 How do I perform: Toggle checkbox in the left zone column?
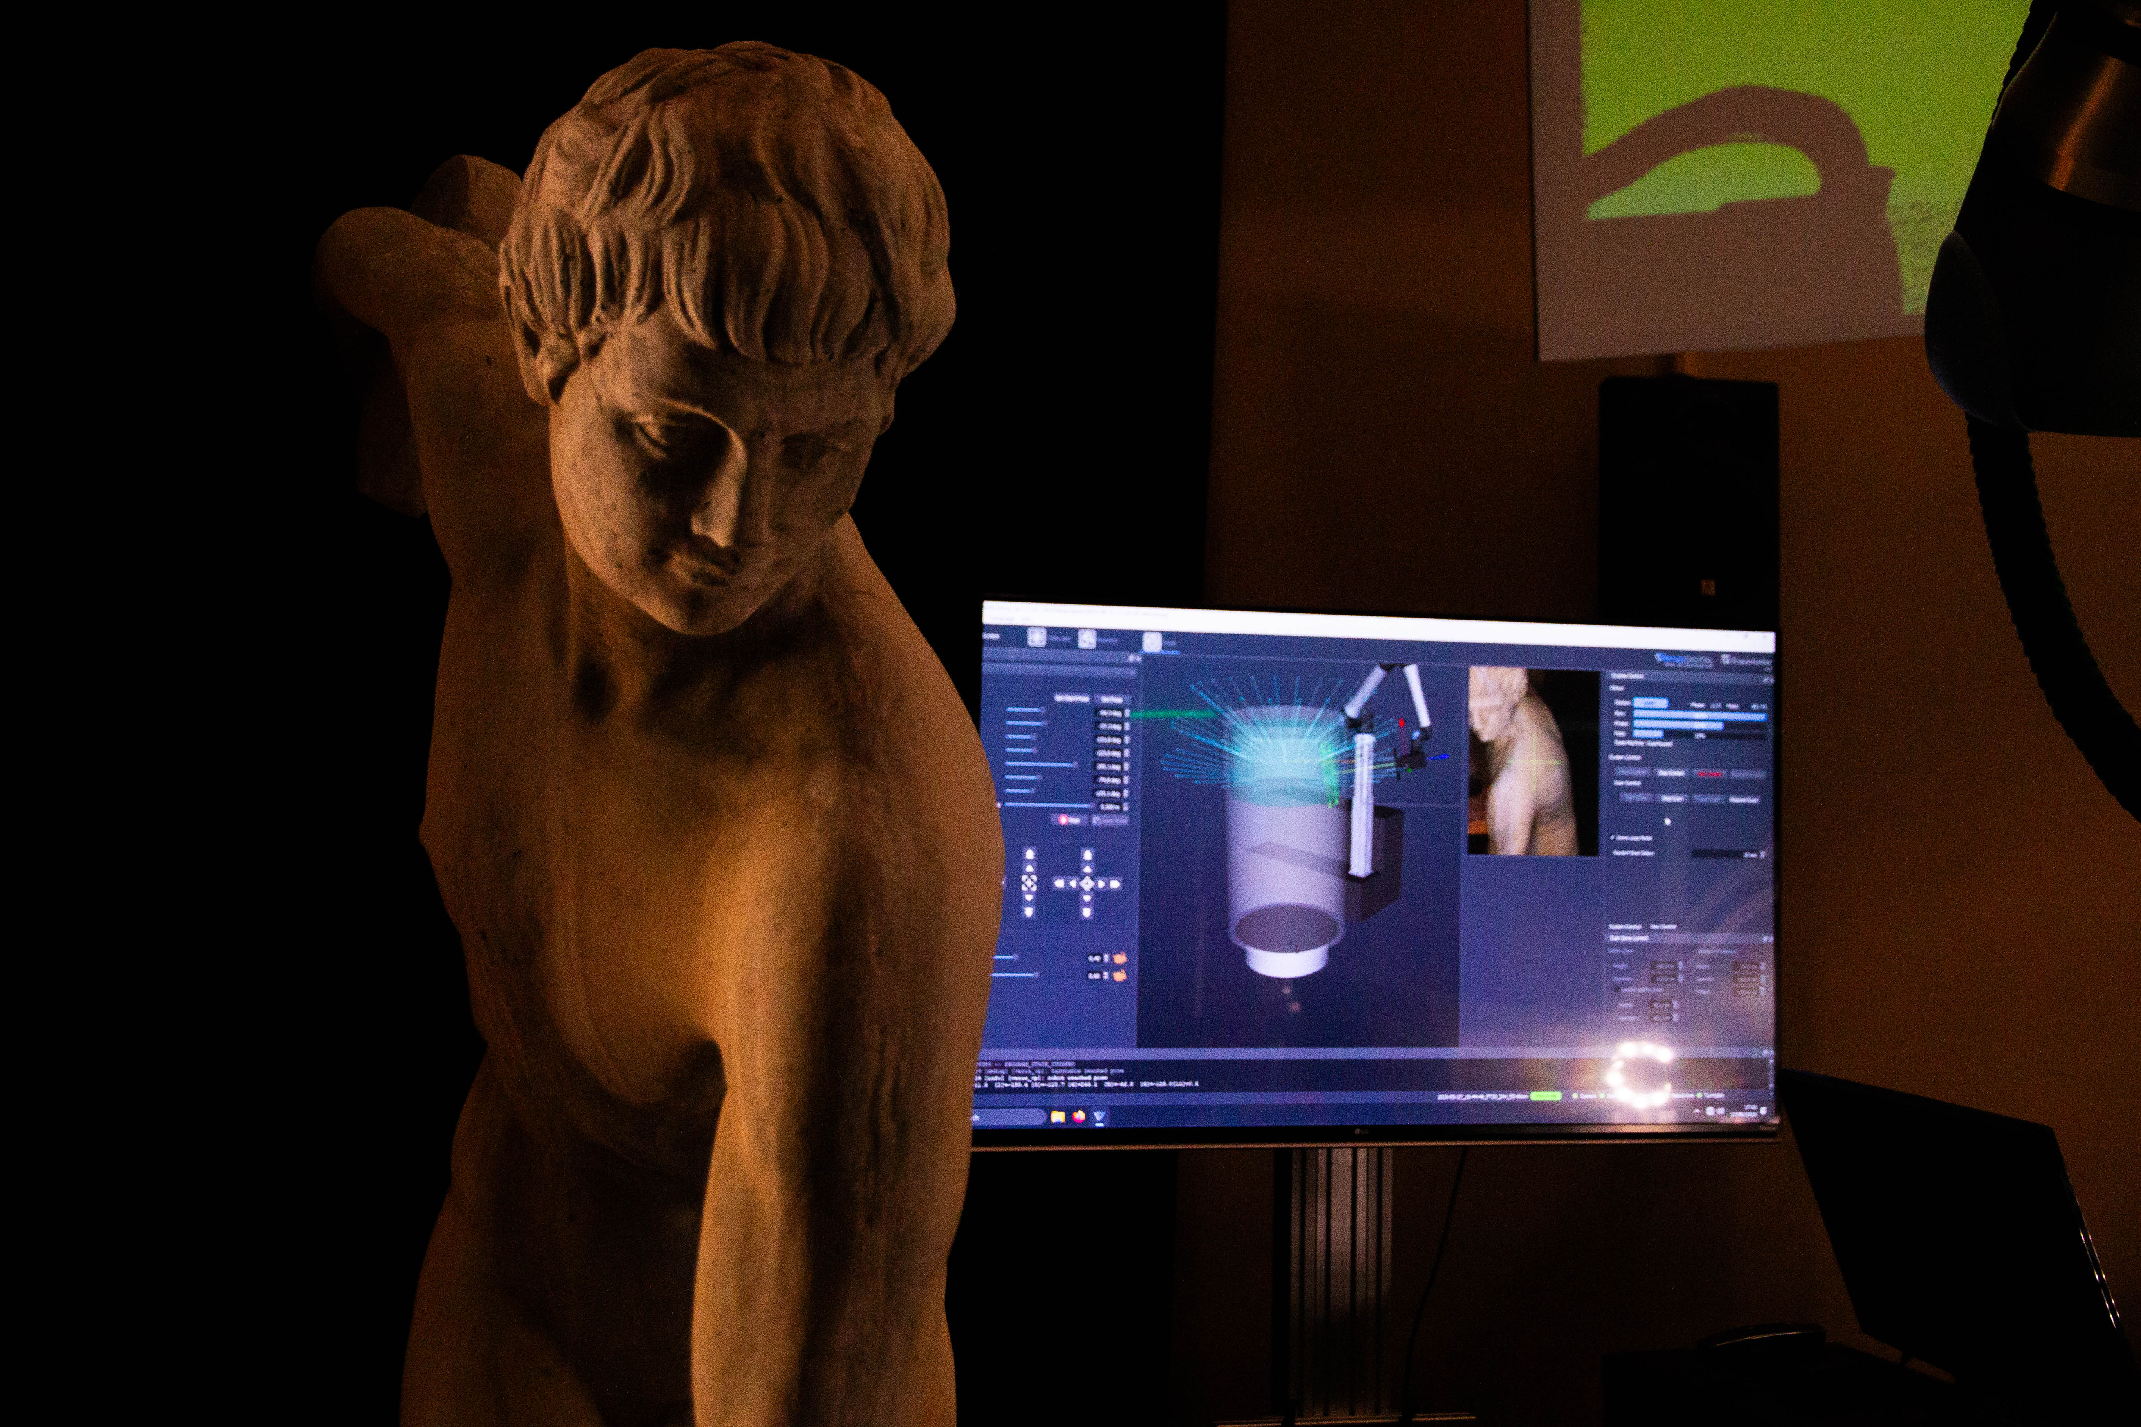[1617, 989]
